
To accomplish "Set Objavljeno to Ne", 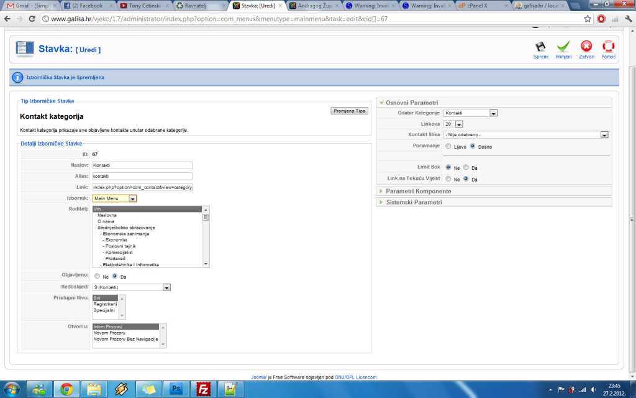I will pyautogui.click(x=97, y=276).
